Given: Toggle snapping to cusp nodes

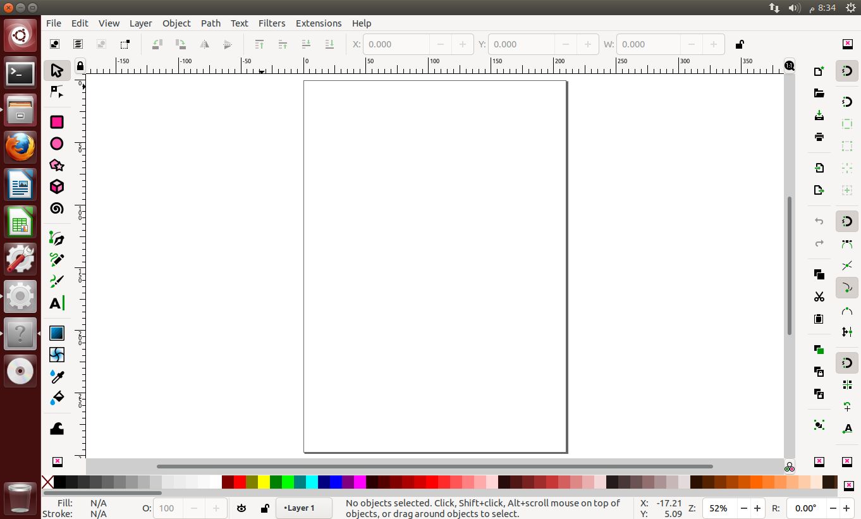Looking at the screenshot, I should pyautogui.click(x=847, y=288).
